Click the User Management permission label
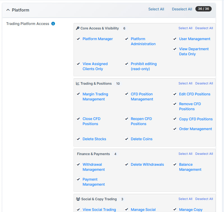This screenshot has width=224, height=212. 195,39
